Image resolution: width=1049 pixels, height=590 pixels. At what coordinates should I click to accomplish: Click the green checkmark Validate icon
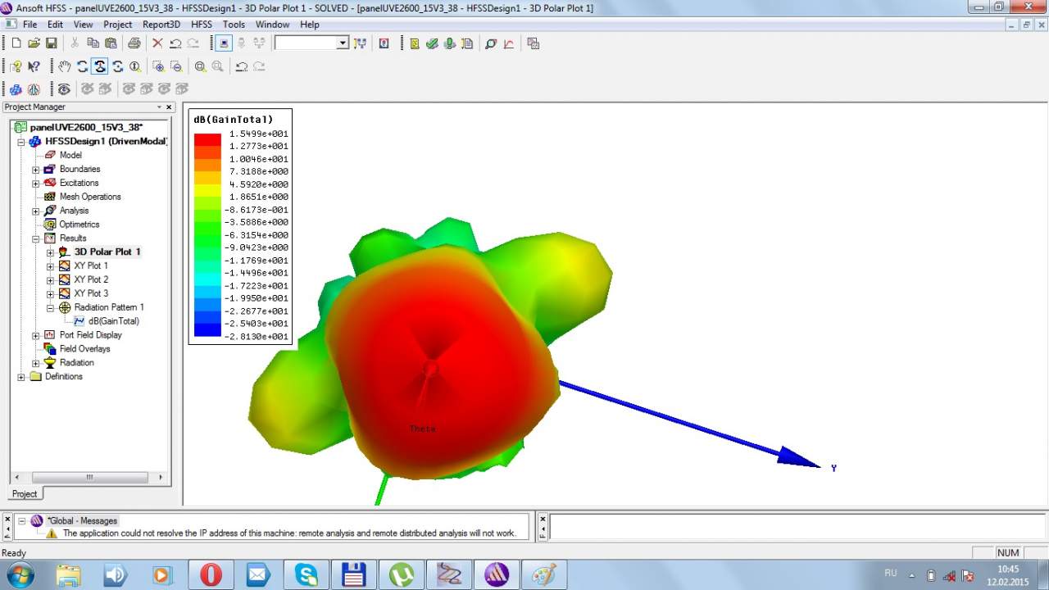coord(432,43)
